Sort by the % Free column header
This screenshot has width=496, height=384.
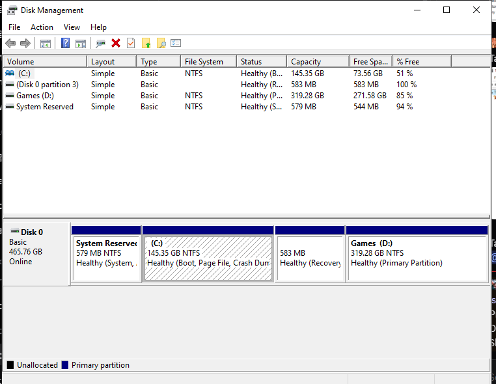click(422, 61)
